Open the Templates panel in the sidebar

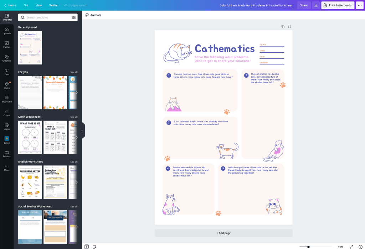tap(7, 16)
